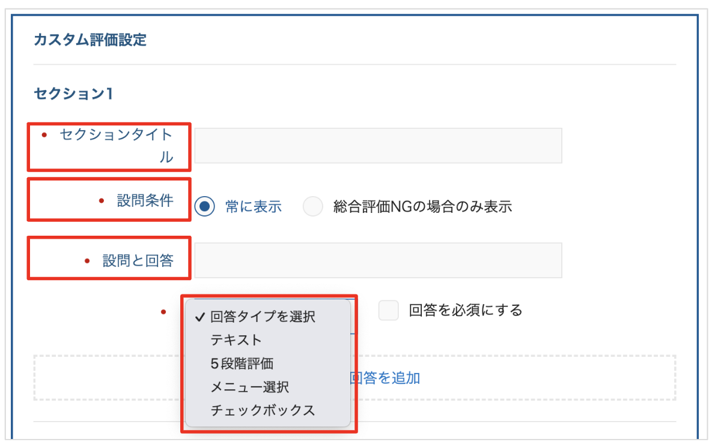Click the 常に表示 option label text
Screen dimensions: 715x445
253,207
